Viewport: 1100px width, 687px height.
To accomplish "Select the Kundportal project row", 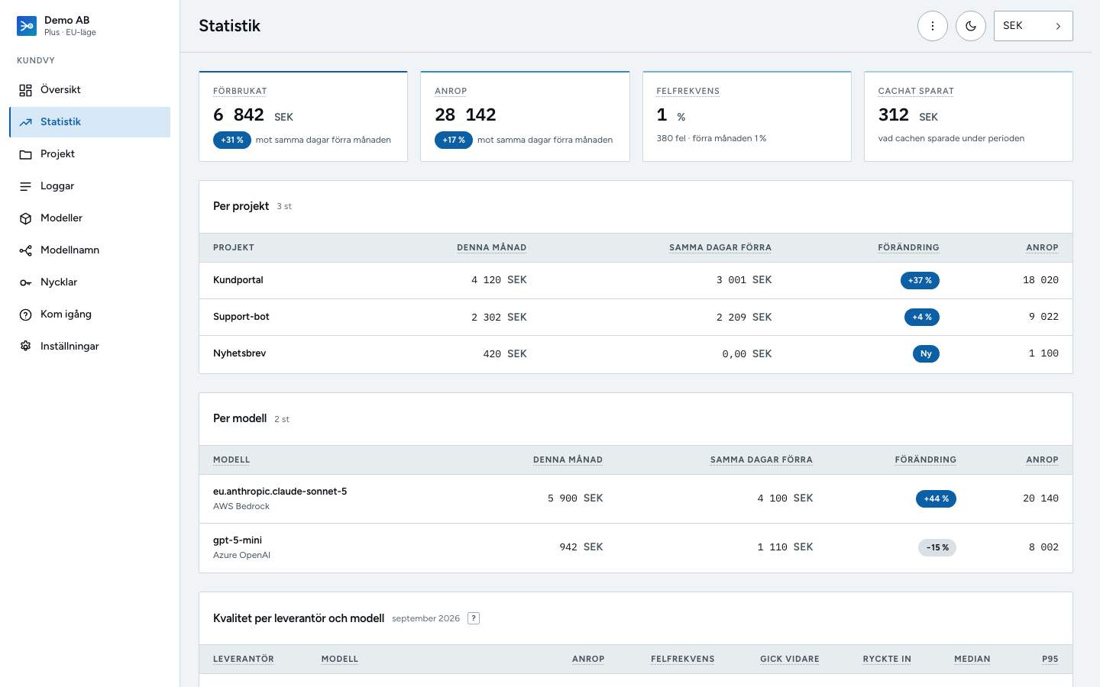I will [636, 280].
